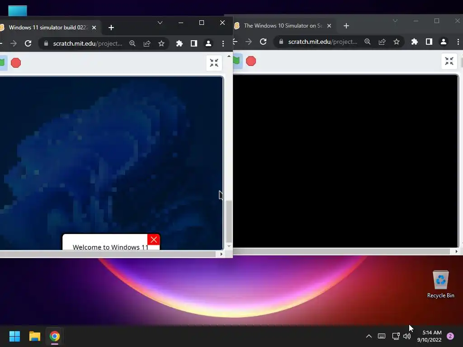
Task: Go forward in the Windows 11 simulator window
Action: (14, 44)
